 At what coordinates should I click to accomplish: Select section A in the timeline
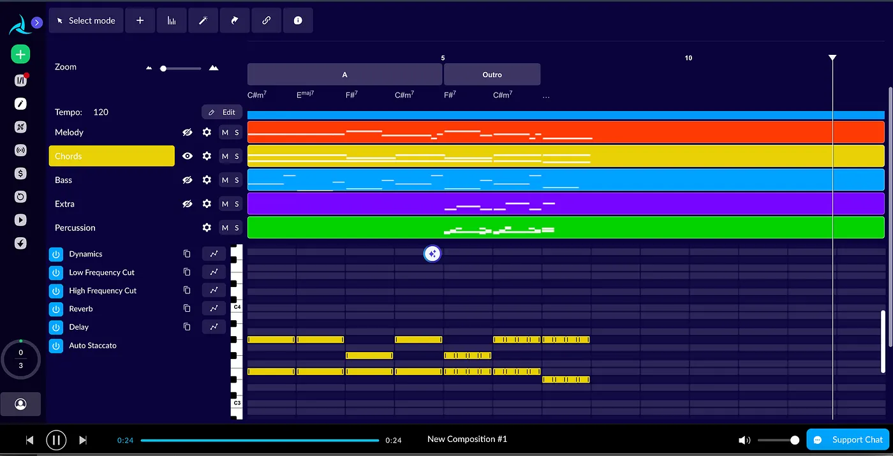point(344,75)
